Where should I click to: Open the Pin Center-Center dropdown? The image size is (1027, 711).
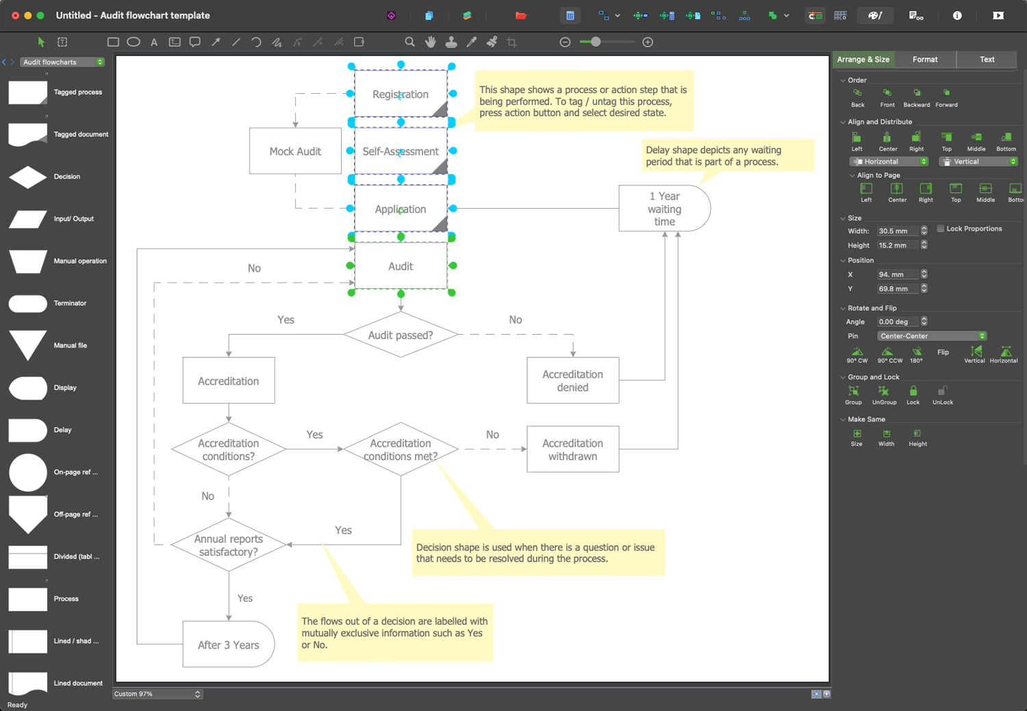click(931, 336)
